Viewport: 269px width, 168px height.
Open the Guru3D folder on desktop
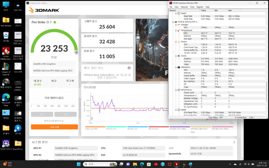18,145
